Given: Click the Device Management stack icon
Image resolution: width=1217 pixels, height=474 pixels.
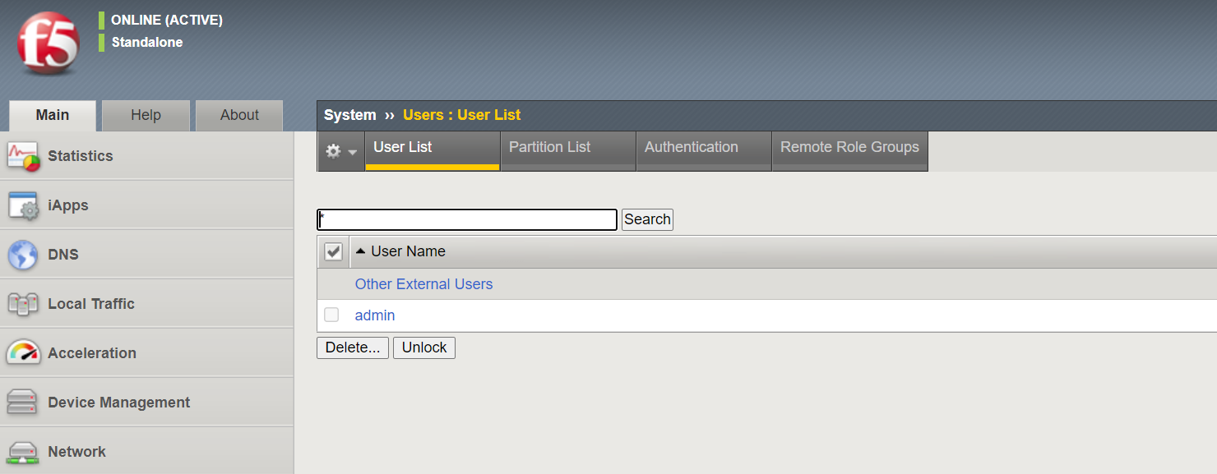Looking at the screenshot, I should (22, 402).
